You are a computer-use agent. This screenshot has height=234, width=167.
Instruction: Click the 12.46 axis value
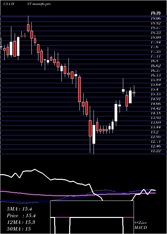[x=156, y=146]
